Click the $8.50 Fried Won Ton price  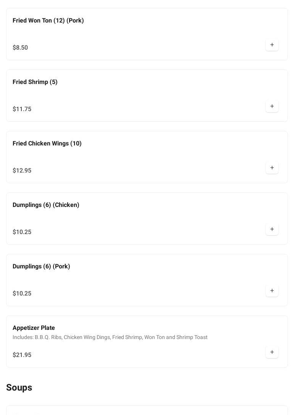pyautogui.click(x=20, y=47)
